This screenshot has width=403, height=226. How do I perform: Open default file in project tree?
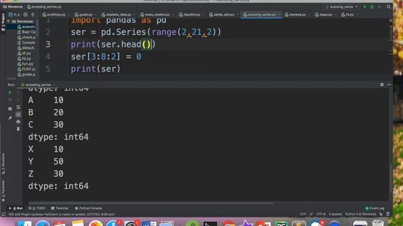[x=26, y=48]
